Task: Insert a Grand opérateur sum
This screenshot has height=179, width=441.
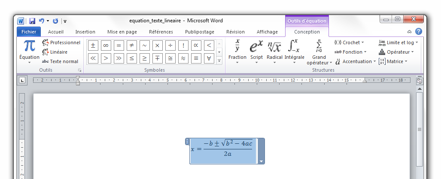Action: point(319,52)
